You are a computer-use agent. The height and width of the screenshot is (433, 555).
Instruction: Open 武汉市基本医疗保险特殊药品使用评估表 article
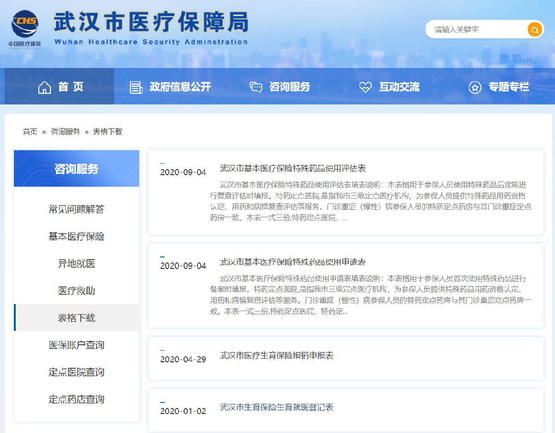point(292,168)
